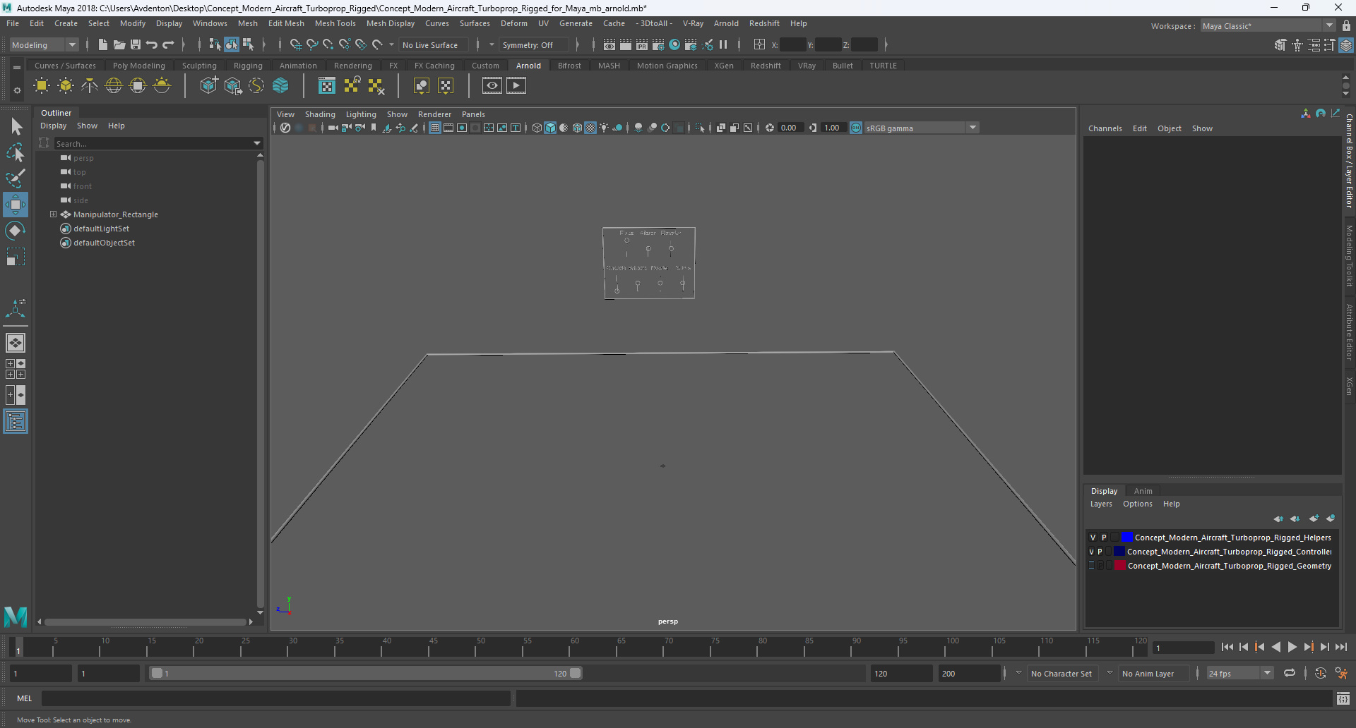Open the Arnold RenderView eye icon
1356x728 pixels.
[x=492, y=86]
